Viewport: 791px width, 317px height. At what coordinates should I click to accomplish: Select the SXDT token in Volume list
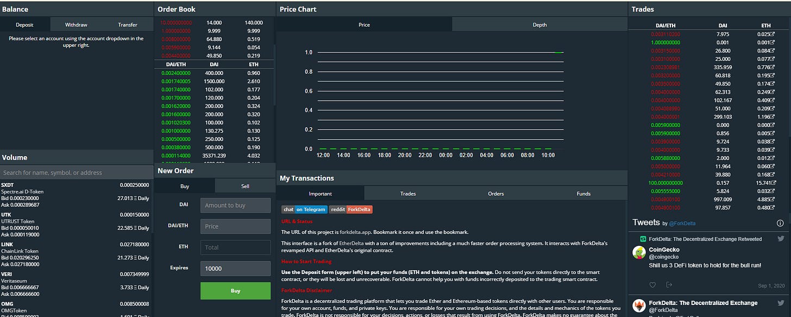point(76,195)
